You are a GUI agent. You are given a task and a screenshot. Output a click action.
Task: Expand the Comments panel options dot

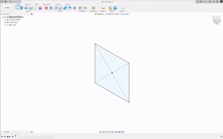(x=31, y=132)
